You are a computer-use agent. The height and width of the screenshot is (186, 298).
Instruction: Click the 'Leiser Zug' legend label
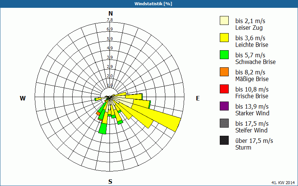[249, 28]
